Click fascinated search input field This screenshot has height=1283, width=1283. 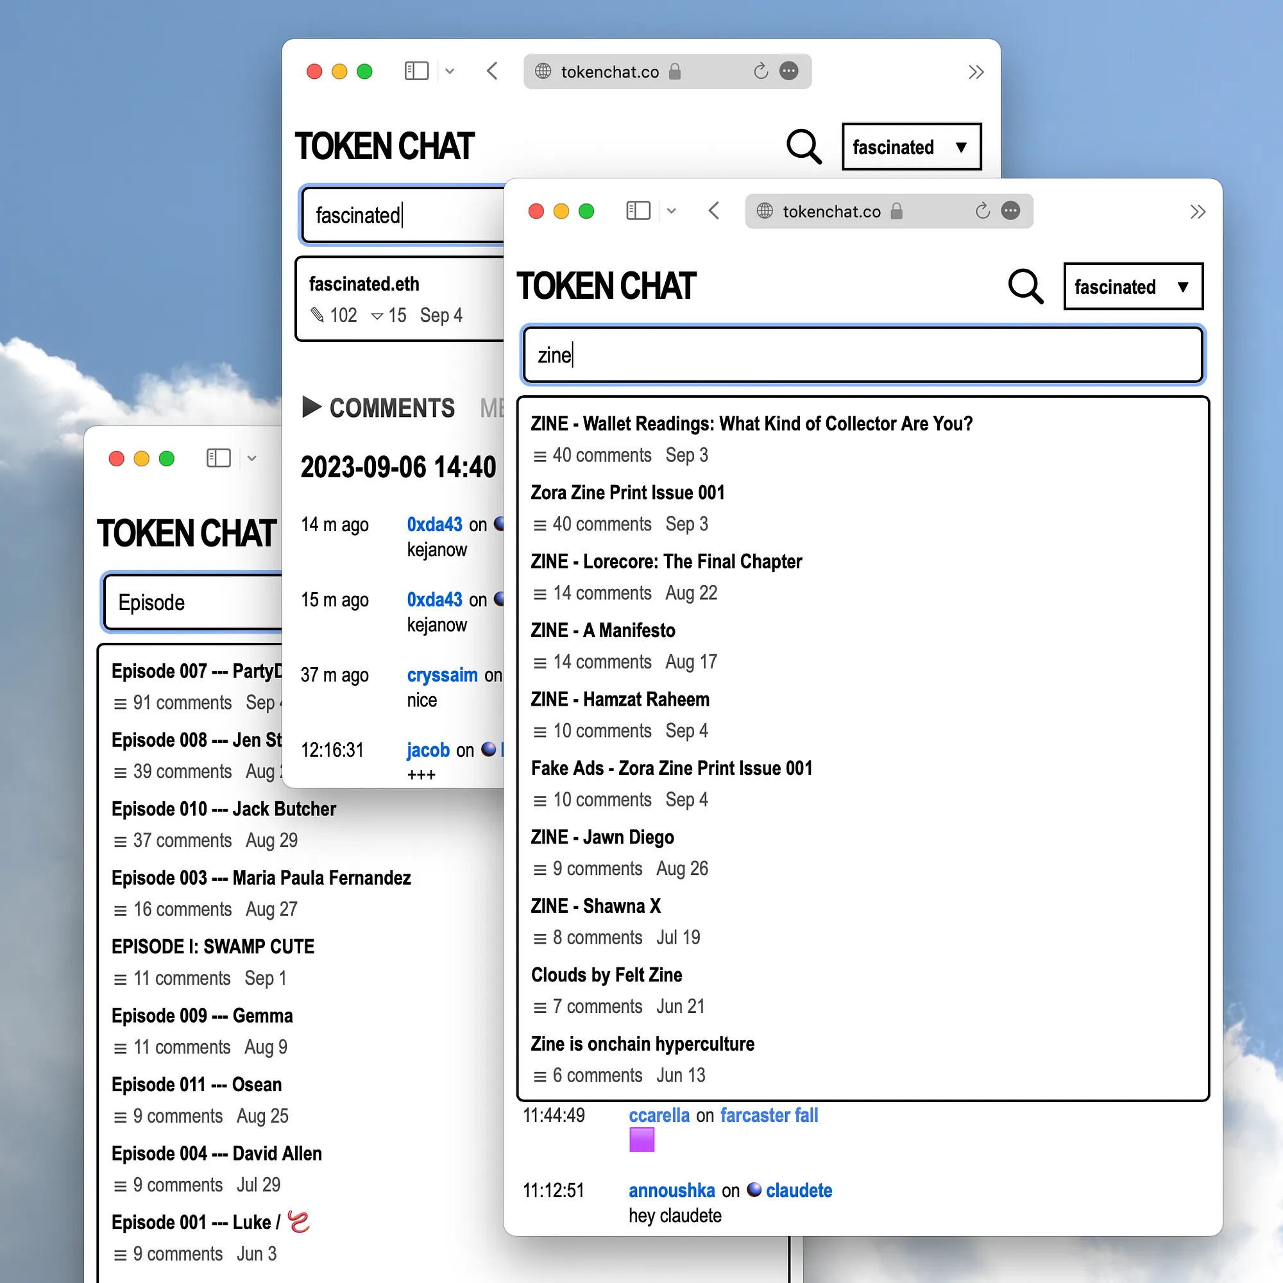click(x=403, y=214)
